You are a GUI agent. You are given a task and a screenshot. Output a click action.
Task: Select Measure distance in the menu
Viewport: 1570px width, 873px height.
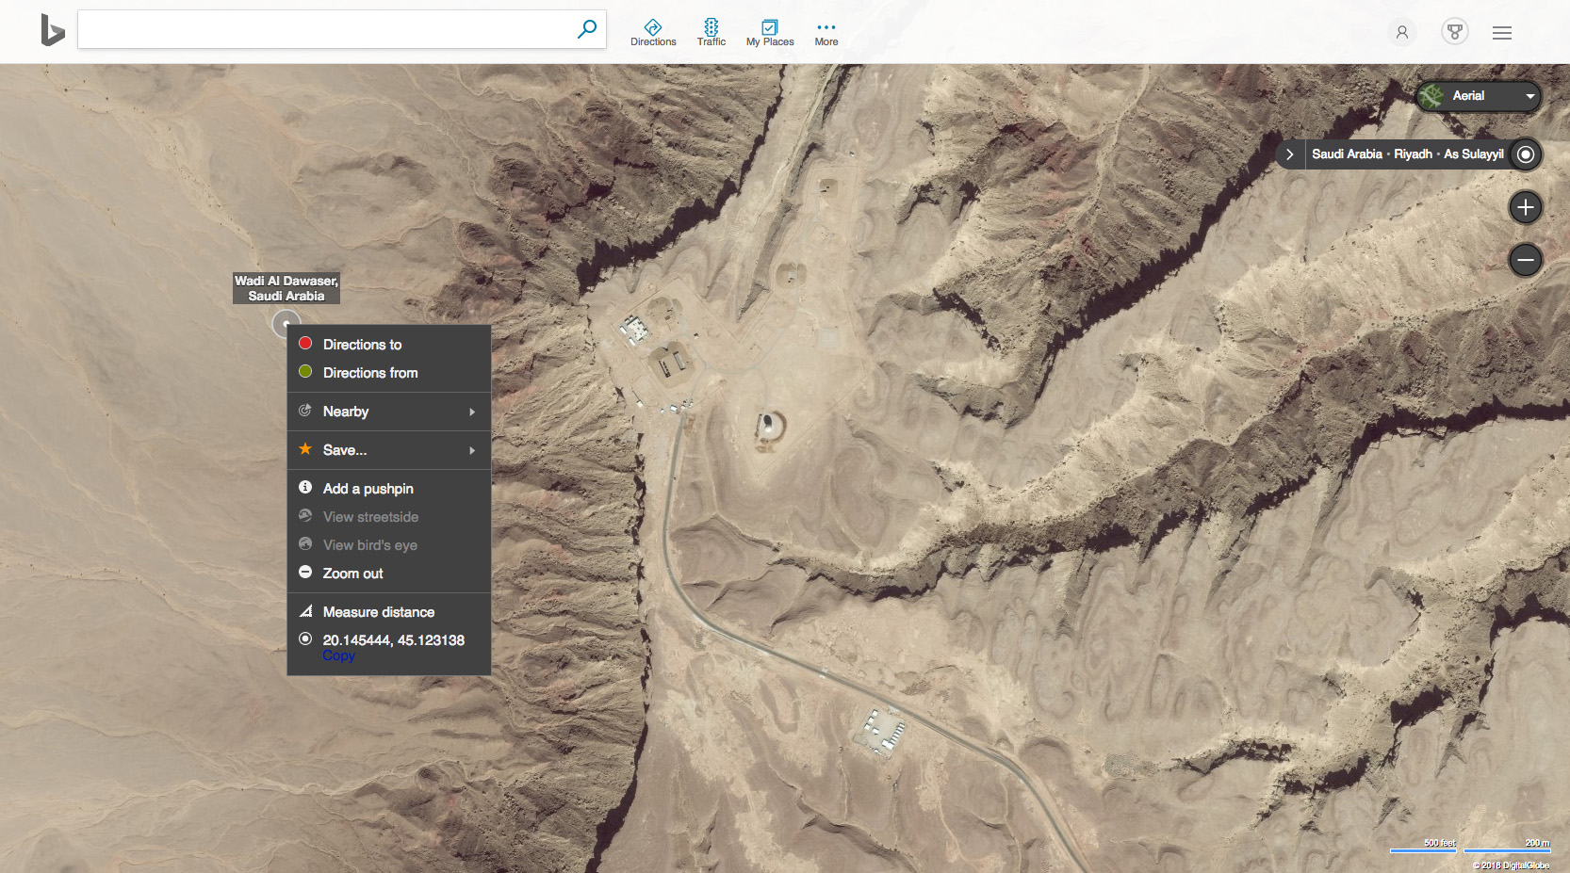[x=378, y=612]
